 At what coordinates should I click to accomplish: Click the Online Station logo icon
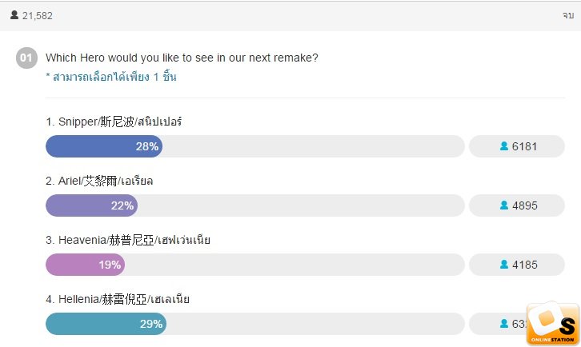pos(552,324)
